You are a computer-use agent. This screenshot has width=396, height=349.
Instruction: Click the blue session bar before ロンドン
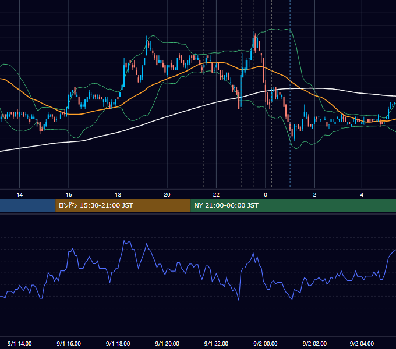pos(28,205)
